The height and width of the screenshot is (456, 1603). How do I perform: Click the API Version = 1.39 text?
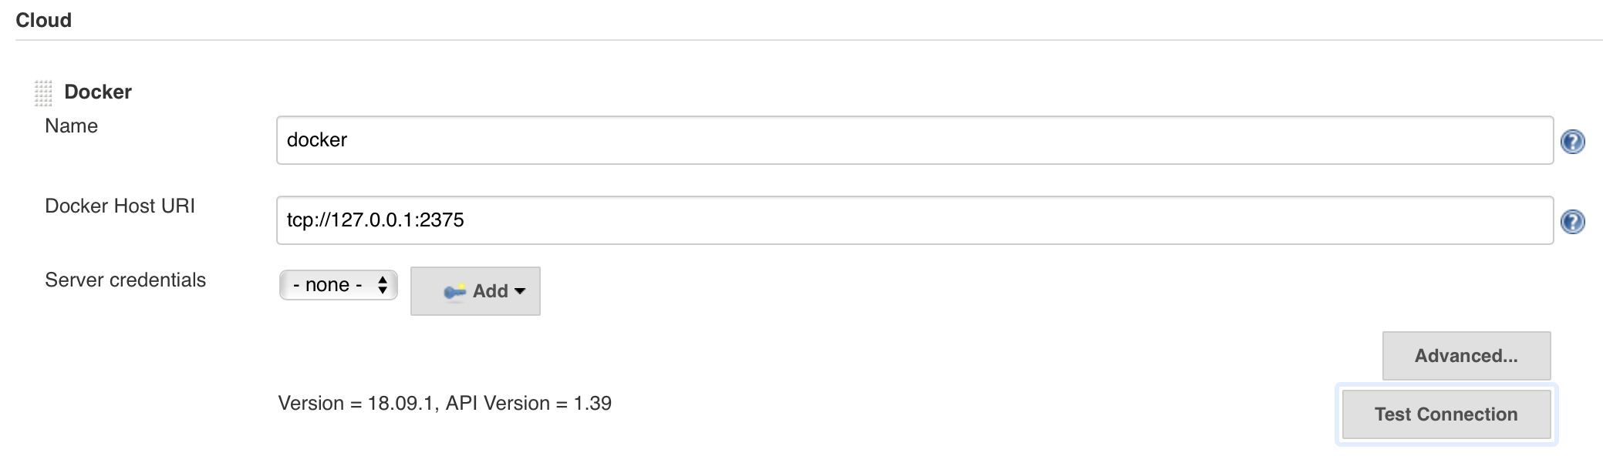tap(528, 404)
